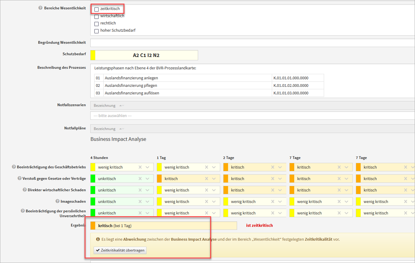Viewport: 415px width, 263px height.
Task: Click into the Begründung Wesentlichkeit text field
Action: [252, 43]
